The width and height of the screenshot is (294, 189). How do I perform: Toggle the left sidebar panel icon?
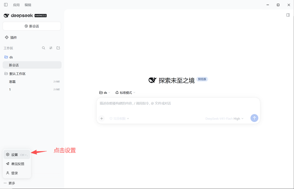pos(6,5)
